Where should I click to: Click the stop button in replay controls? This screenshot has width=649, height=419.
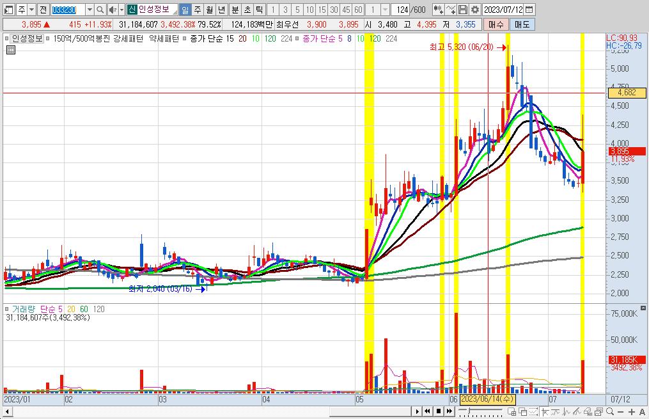439,411
